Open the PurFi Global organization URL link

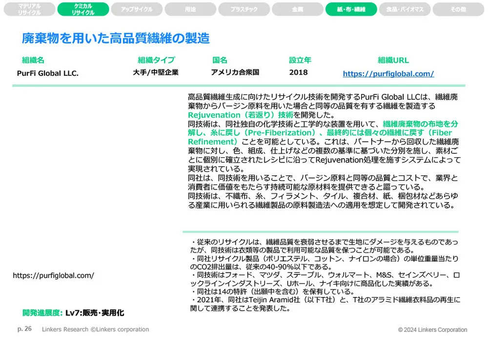pos(388,73)
